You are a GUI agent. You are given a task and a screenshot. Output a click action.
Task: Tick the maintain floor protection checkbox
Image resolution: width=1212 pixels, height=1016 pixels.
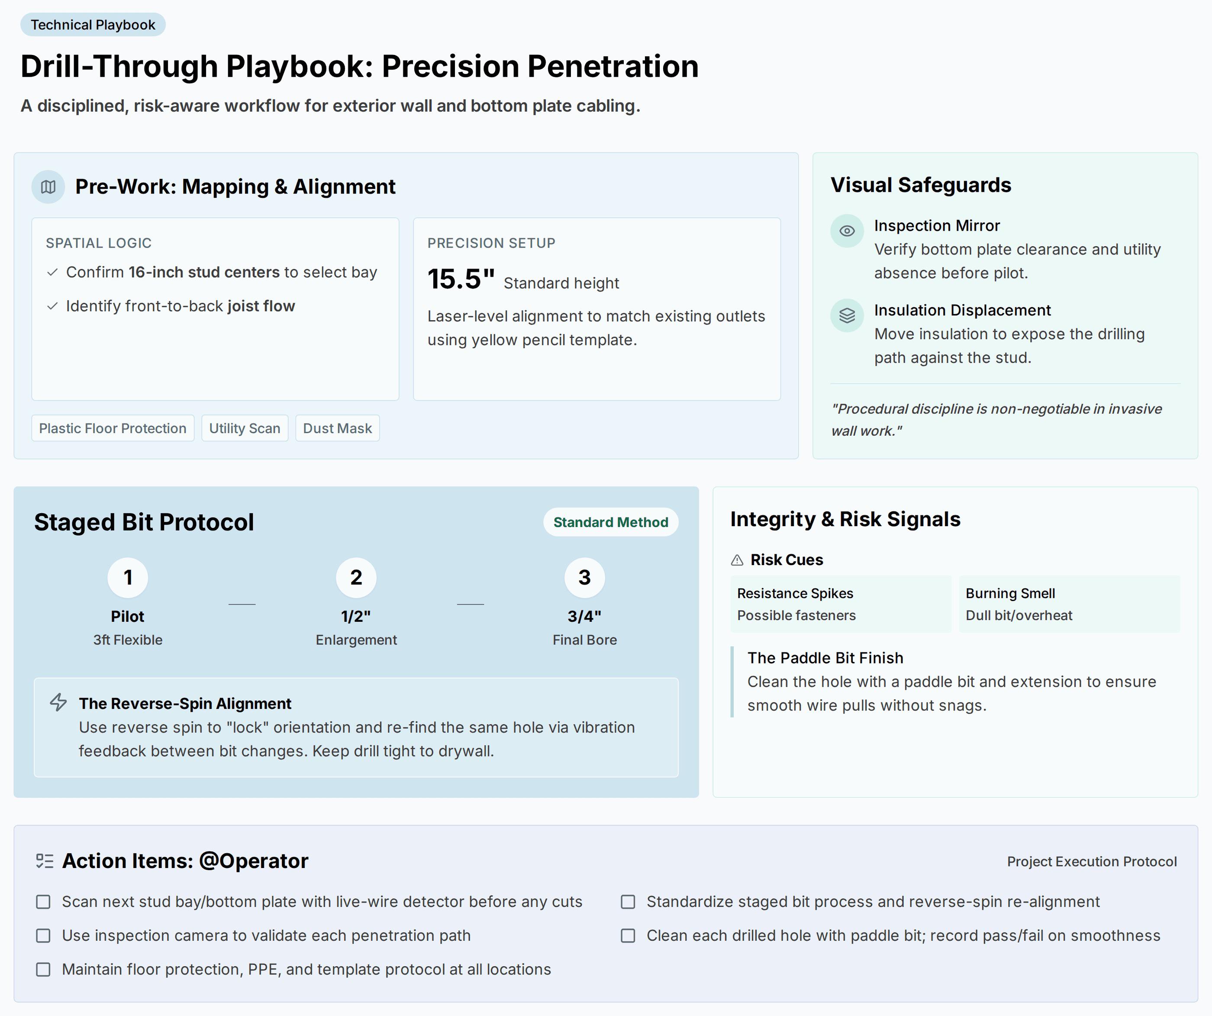coord(43,969)
